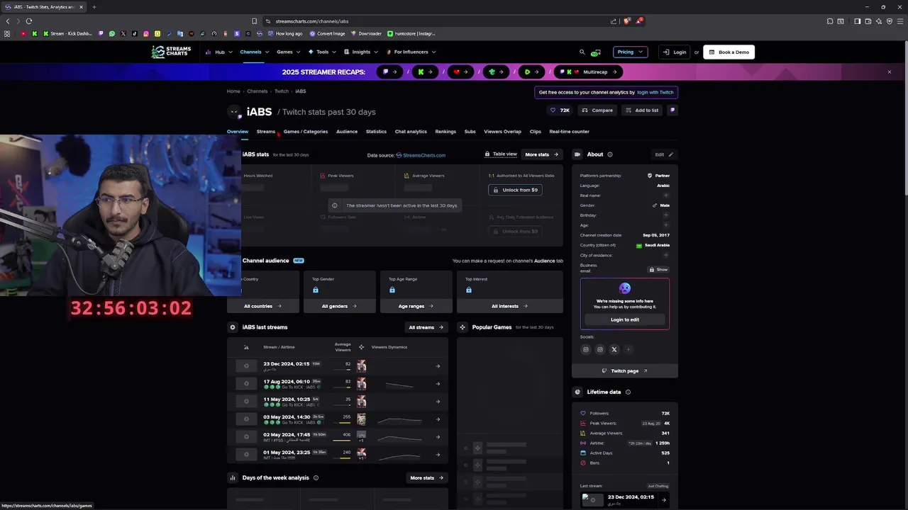908x510 pixels.
Task: Open the Kick streamer recap button
Action: [425, 72]
